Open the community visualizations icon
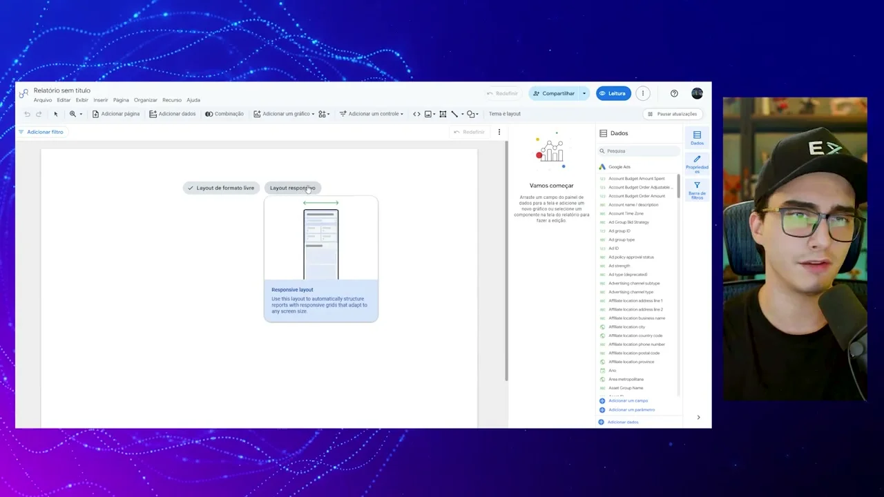This screenshot has height=497, width=884. (323, 114)
